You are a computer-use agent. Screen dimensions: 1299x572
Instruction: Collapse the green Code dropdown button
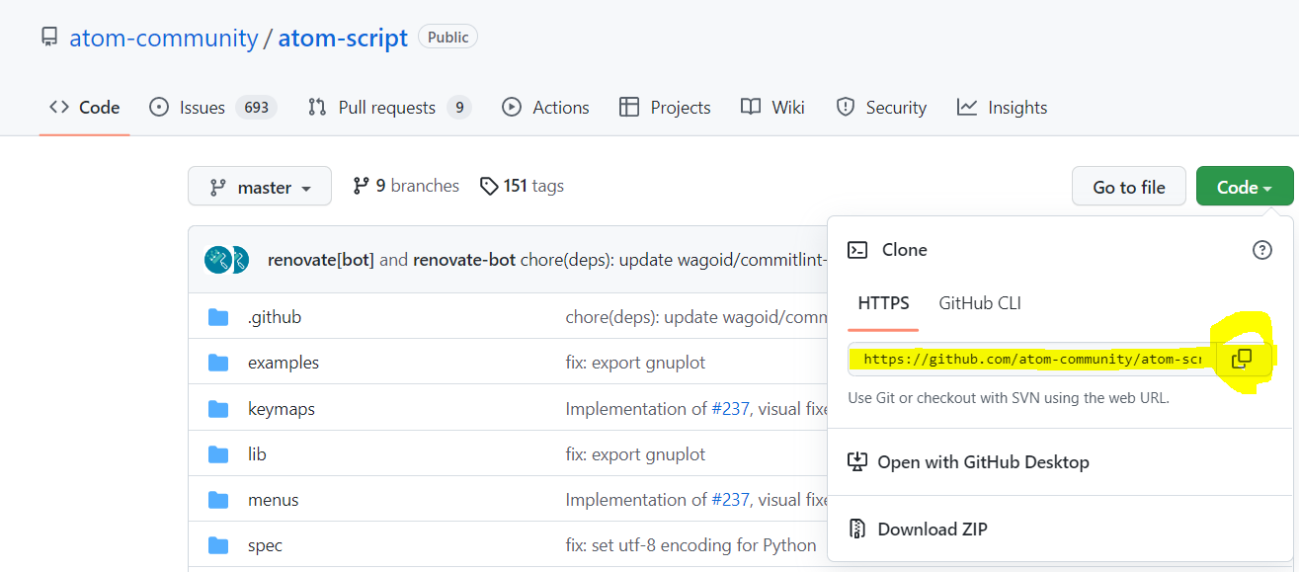1244,187
